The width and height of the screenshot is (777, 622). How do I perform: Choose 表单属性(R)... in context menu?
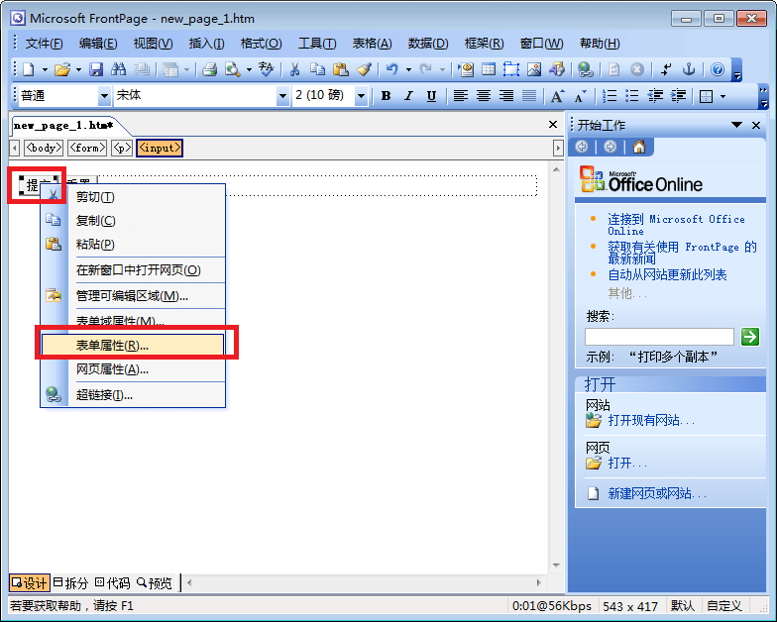pos(133,345)
